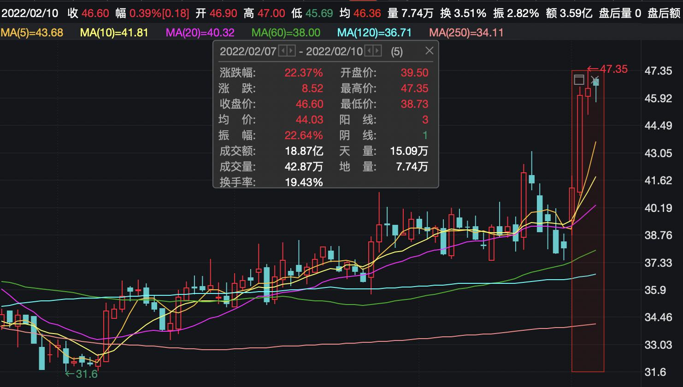Image resolution: width=683 pixels, height=387 pixels.
Task: Open the start date 2022/02/07 selector
Action: (247, 51)
